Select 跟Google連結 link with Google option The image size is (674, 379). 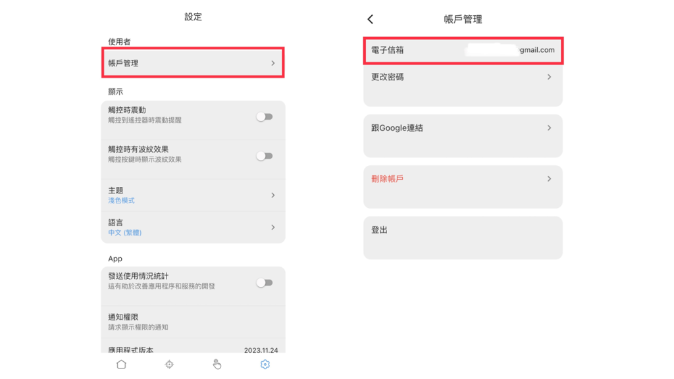tap(463, 136)
